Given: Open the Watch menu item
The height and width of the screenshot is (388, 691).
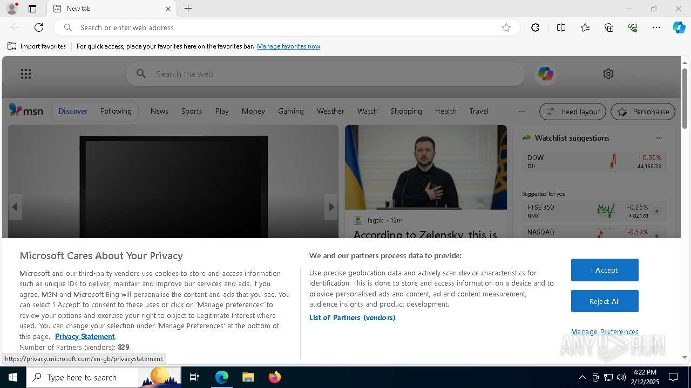Looking at the screenshot, I should tap(367, 111).
